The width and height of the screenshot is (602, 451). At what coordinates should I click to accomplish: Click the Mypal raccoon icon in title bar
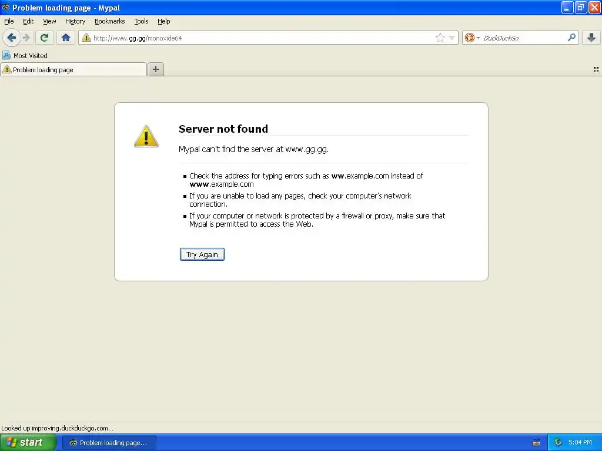tap(5, 7)
